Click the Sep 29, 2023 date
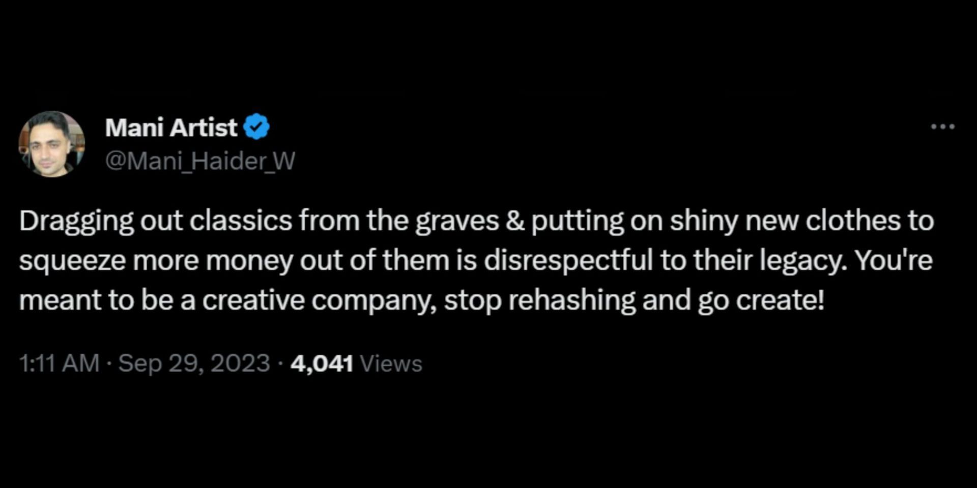The image size is (977, 488). [x=194, y=363]
